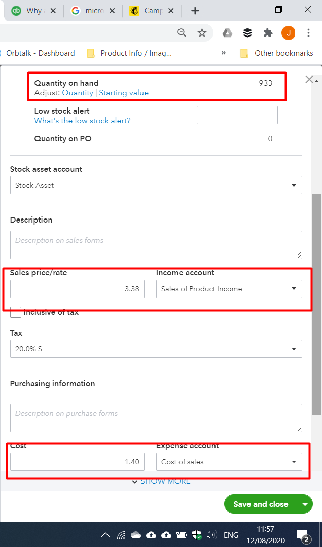The width and height of the screenshot is (322, 547).
Task: Open Windows Security via the shield icon
Action: 196,535
